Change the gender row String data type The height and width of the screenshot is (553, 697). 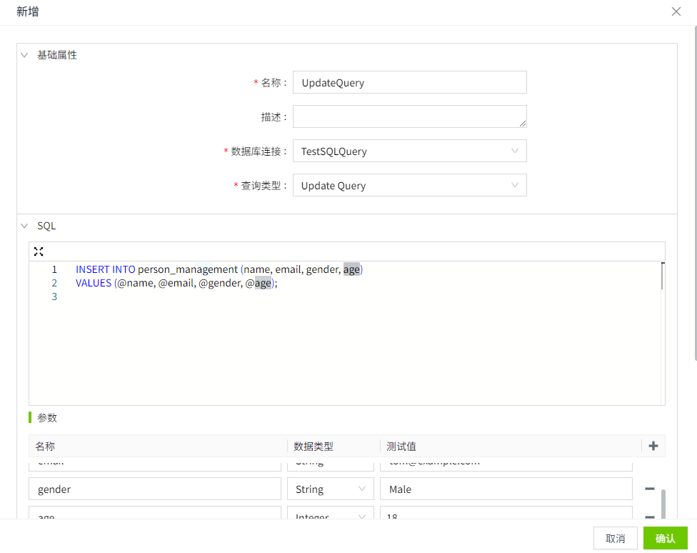(x=330, y=489)
